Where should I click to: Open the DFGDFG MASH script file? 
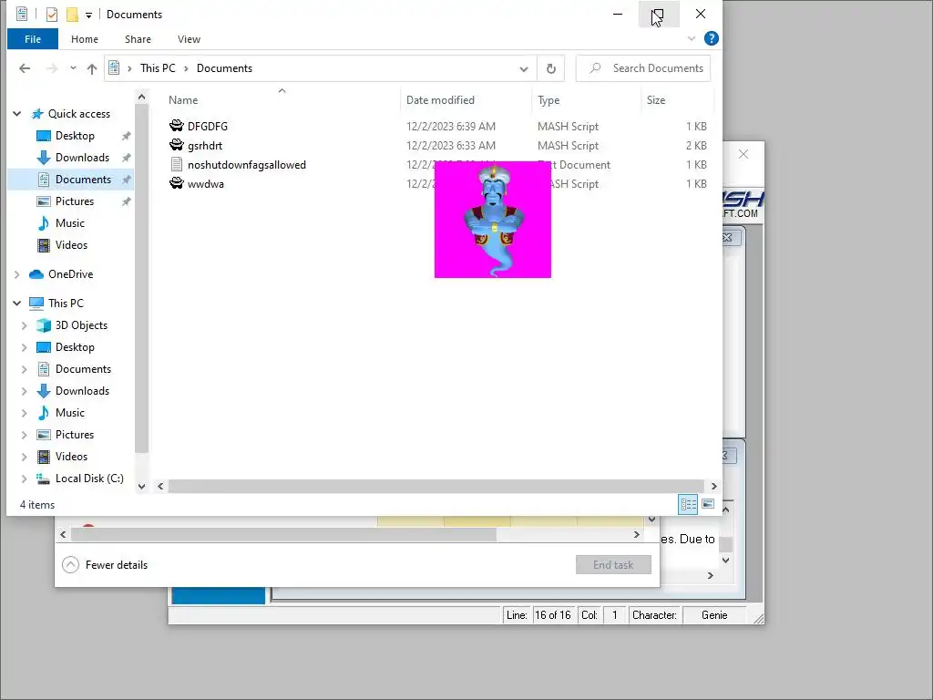207,126
